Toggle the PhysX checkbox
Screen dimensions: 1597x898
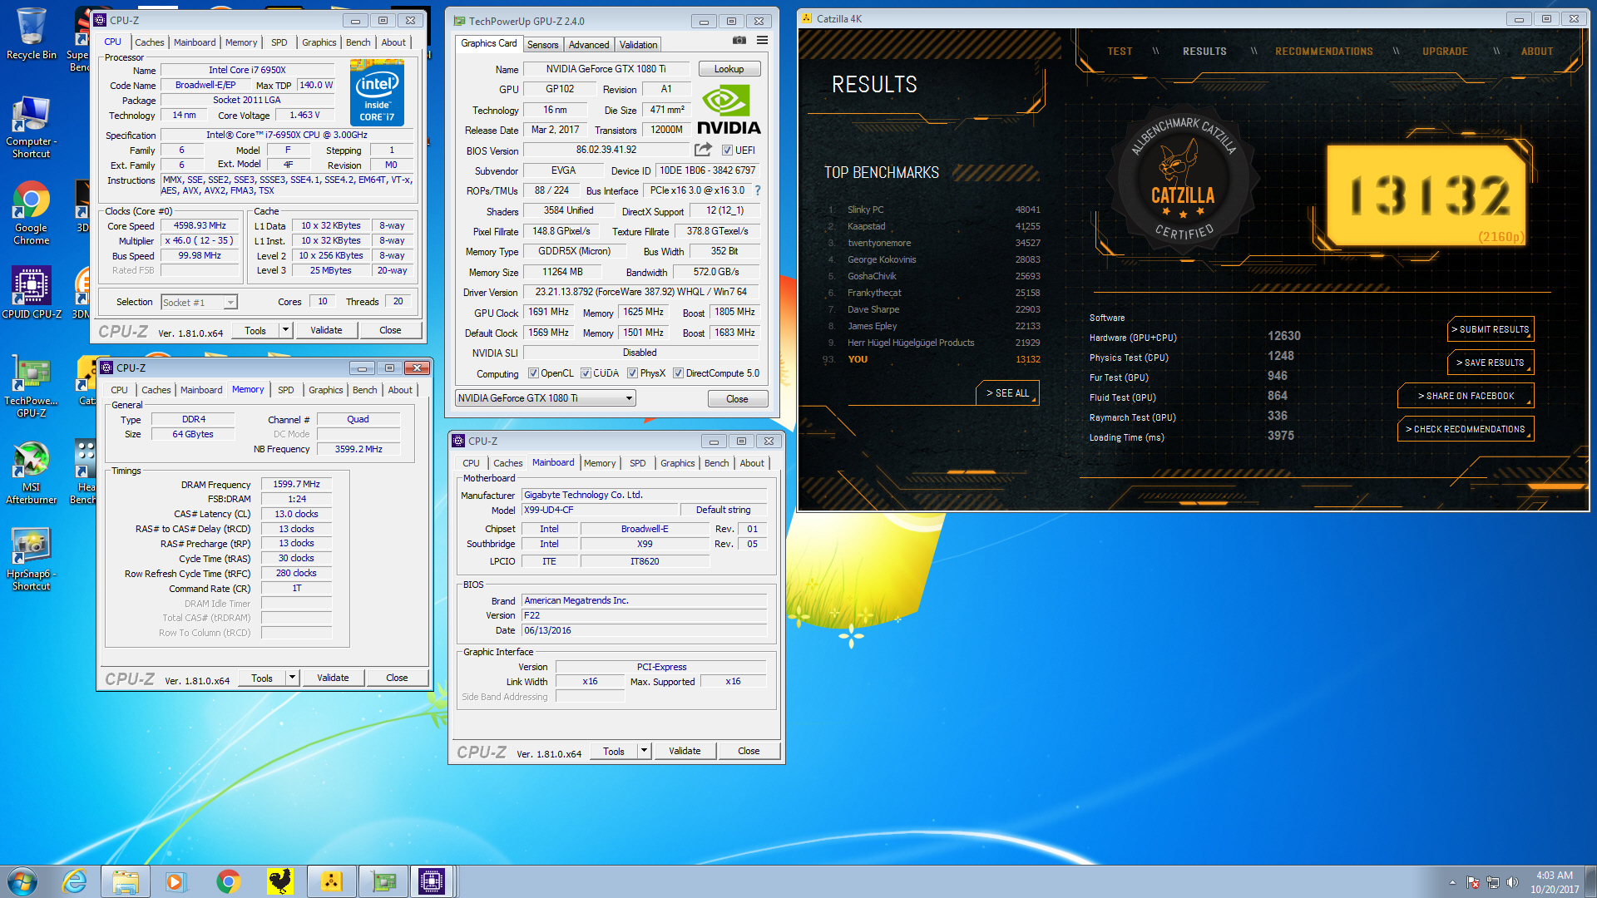(632, 373)
